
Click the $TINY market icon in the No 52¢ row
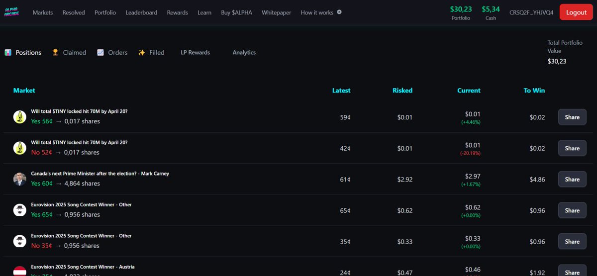[x=20, y=148]
